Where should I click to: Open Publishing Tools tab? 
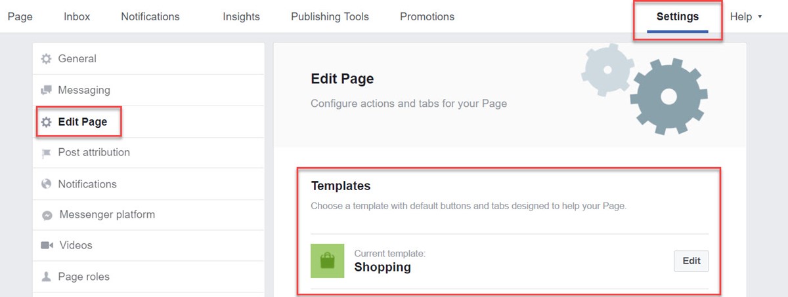[x=330, y=17]
